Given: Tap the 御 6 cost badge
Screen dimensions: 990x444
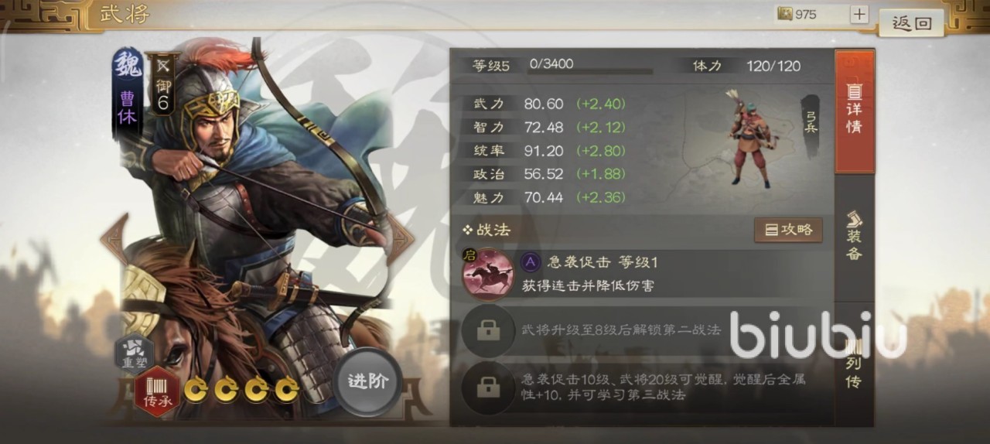Looking at the screenshot, I should point(163,84).
